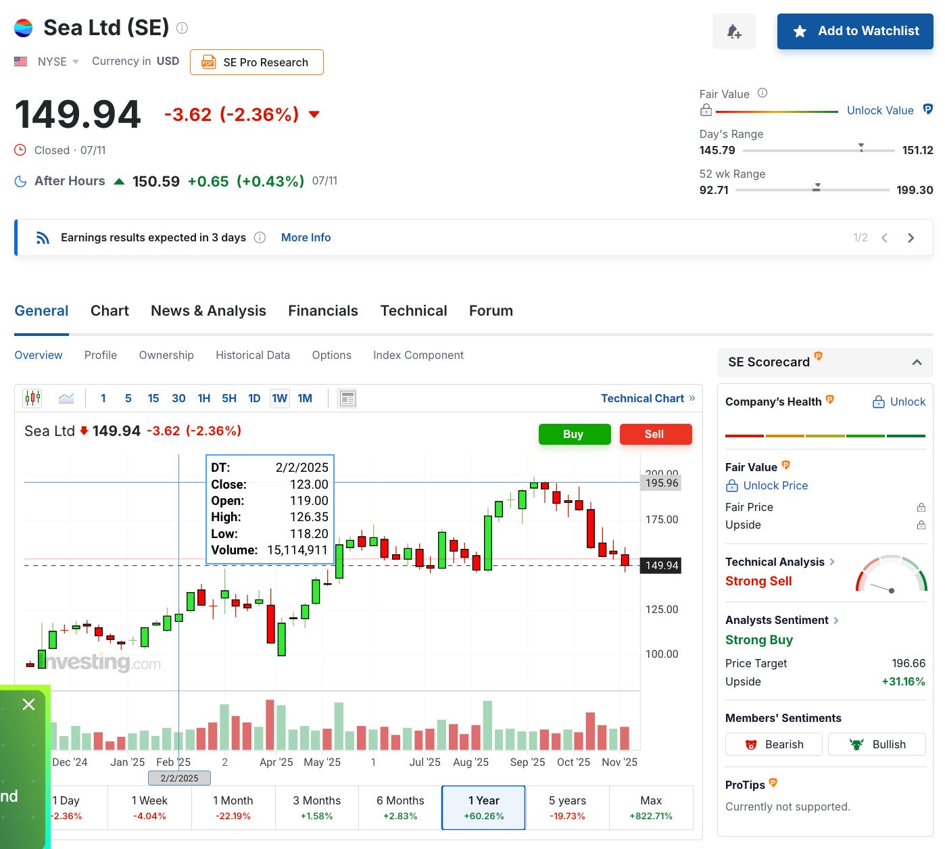Expand Technical Analysis details
The height and width of the screenshot is (849, 945).
pyautogui.click(x=832, y=562)
